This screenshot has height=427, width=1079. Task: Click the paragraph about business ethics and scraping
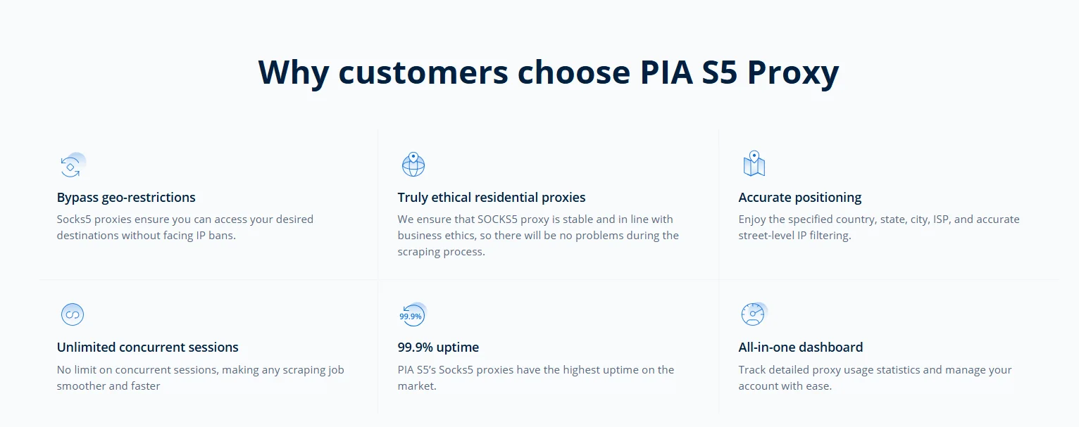pos(537,236)
